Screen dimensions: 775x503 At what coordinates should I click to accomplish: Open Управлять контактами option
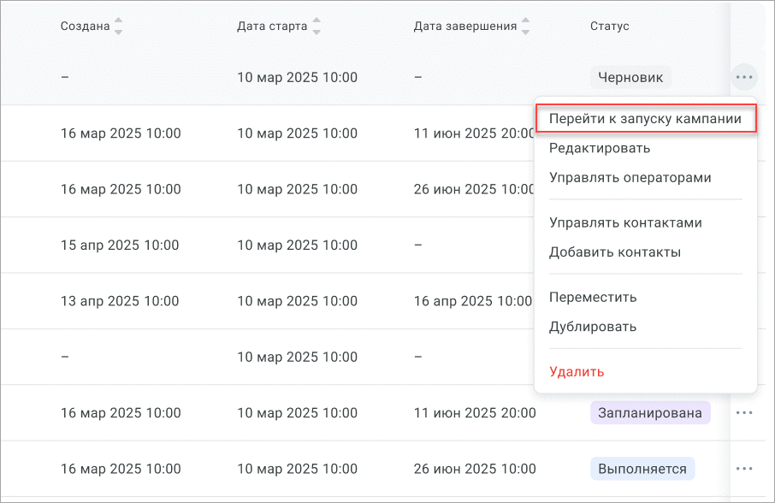[x=624, y=222]
